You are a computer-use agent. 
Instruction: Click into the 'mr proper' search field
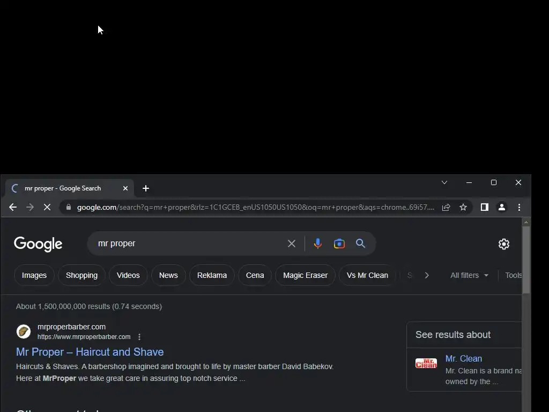tap(189, 244)
